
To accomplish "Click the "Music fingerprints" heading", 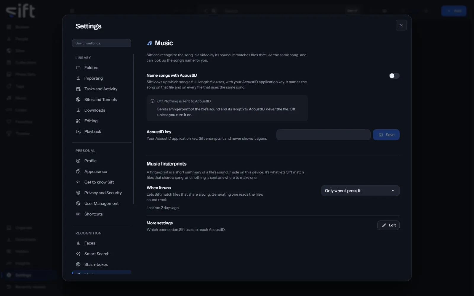I will (166, 164).
